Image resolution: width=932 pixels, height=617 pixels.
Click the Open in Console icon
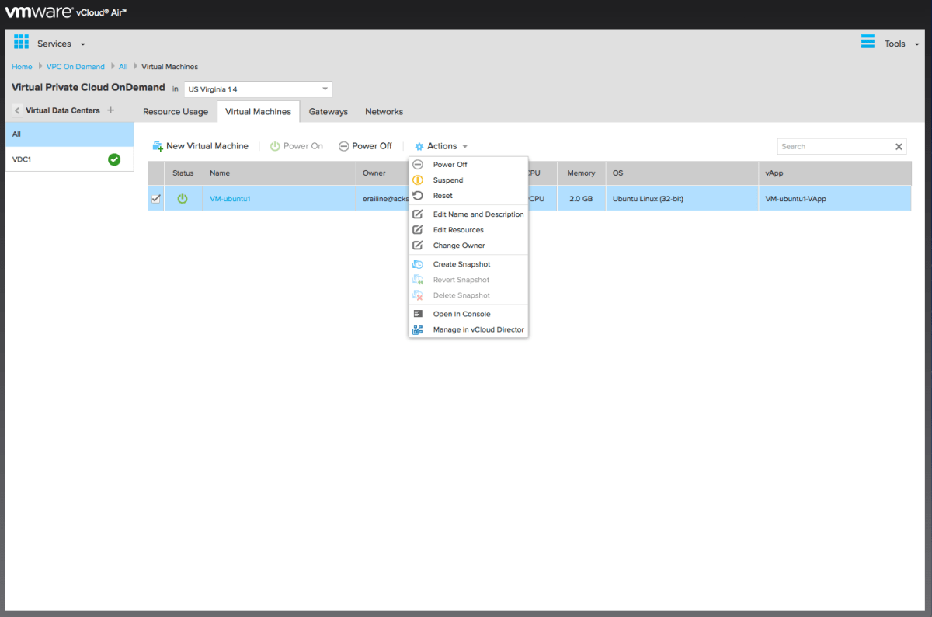[x=418, y=314]
